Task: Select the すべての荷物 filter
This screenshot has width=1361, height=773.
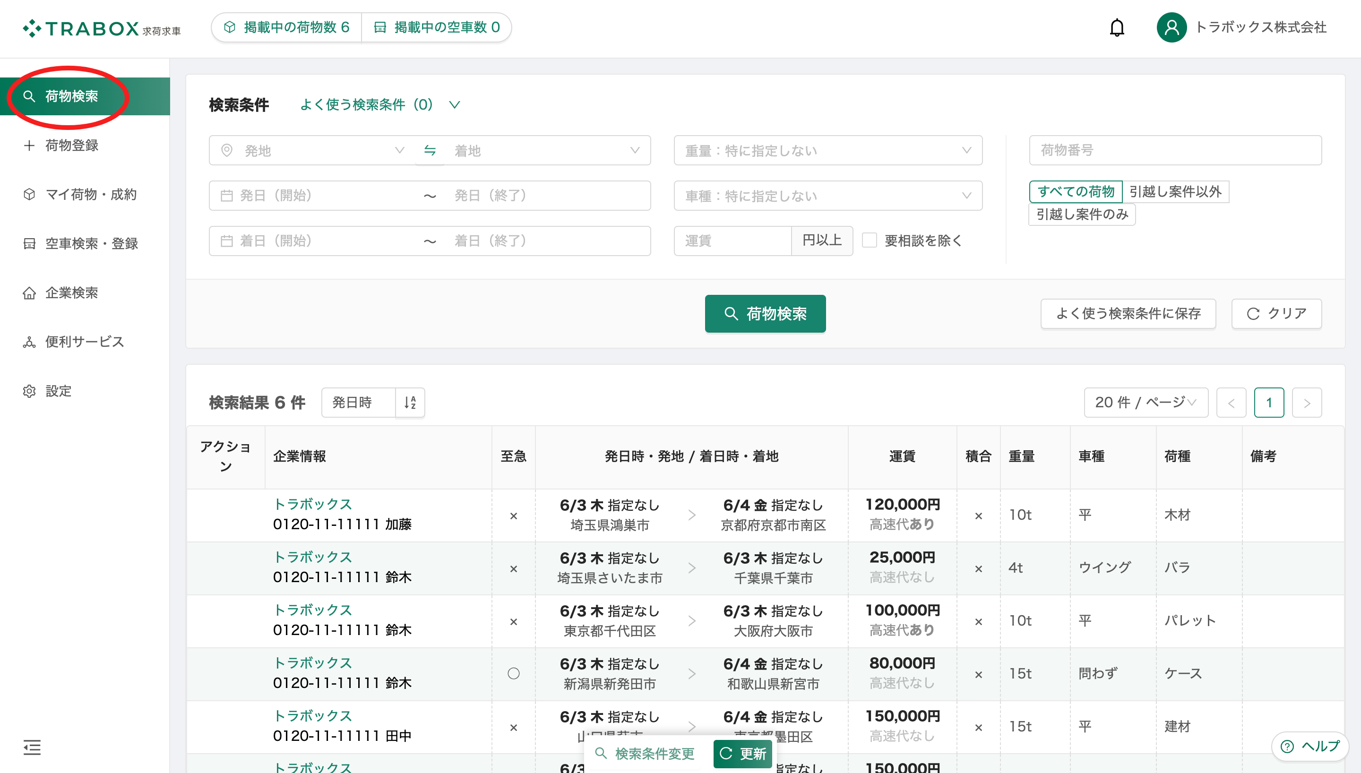Action: tap(1076, 192)
